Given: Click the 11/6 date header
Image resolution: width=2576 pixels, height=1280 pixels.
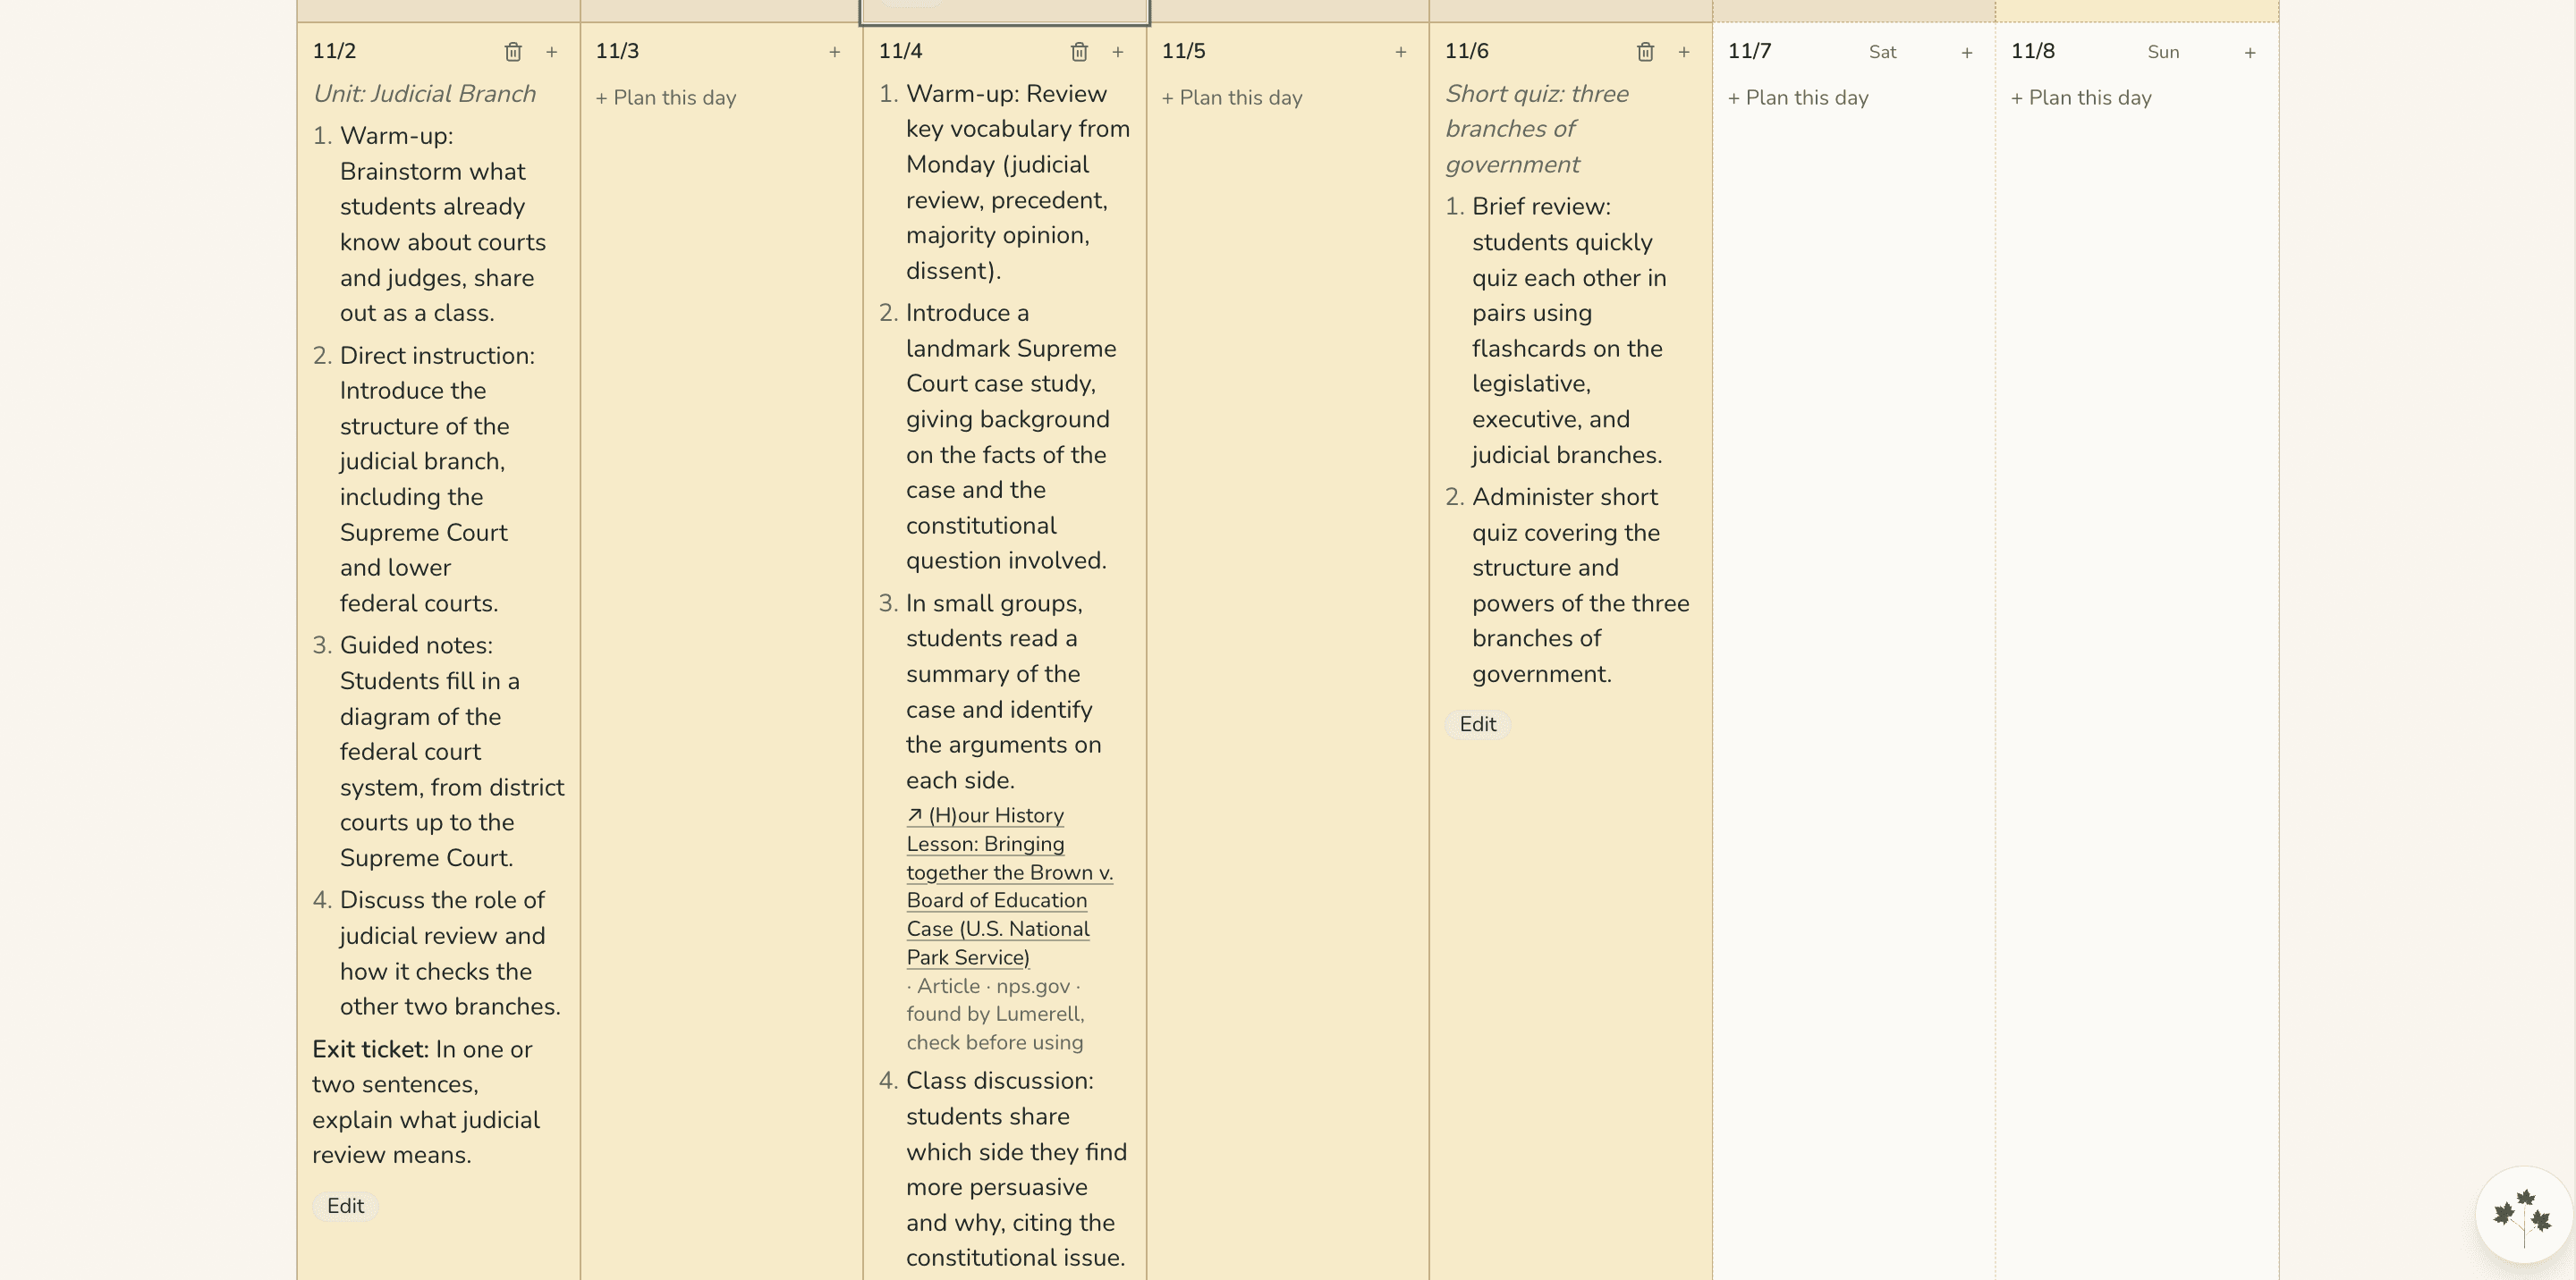Looking at the screenshot, I should pos(1466,51).
